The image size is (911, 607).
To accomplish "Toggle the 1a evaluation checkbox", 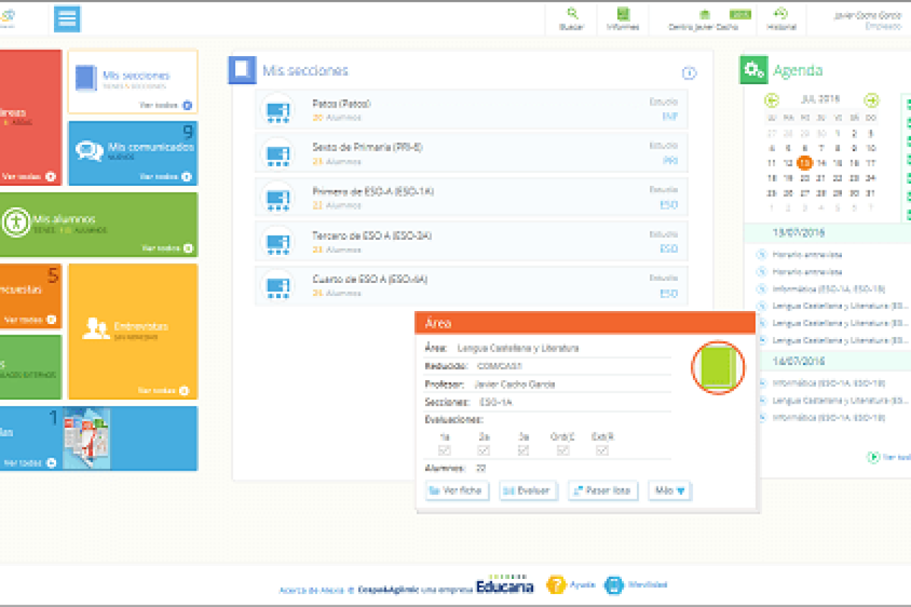I will [444, 450].
